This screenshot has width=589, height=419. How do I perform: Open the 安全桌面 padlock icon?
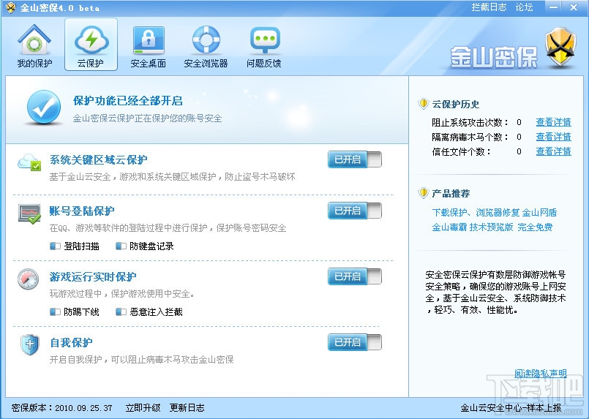pyautogui.click(x=149, y=40)
